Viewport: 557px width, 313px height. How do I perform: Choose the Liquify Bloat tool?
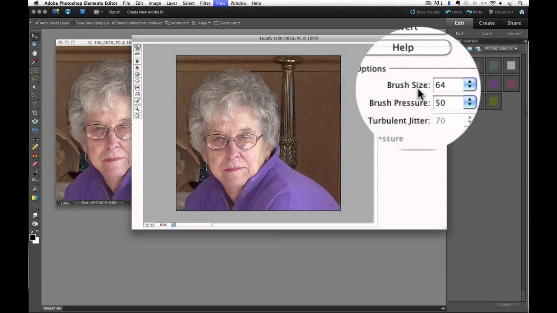pyautogui.click(x=138, y=81)
